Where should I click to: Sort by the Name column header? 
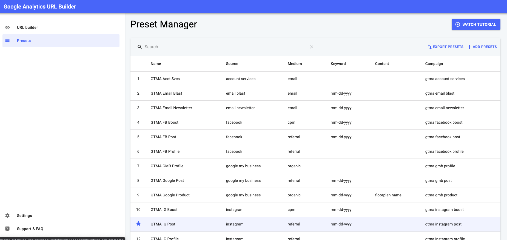(156, 64)
